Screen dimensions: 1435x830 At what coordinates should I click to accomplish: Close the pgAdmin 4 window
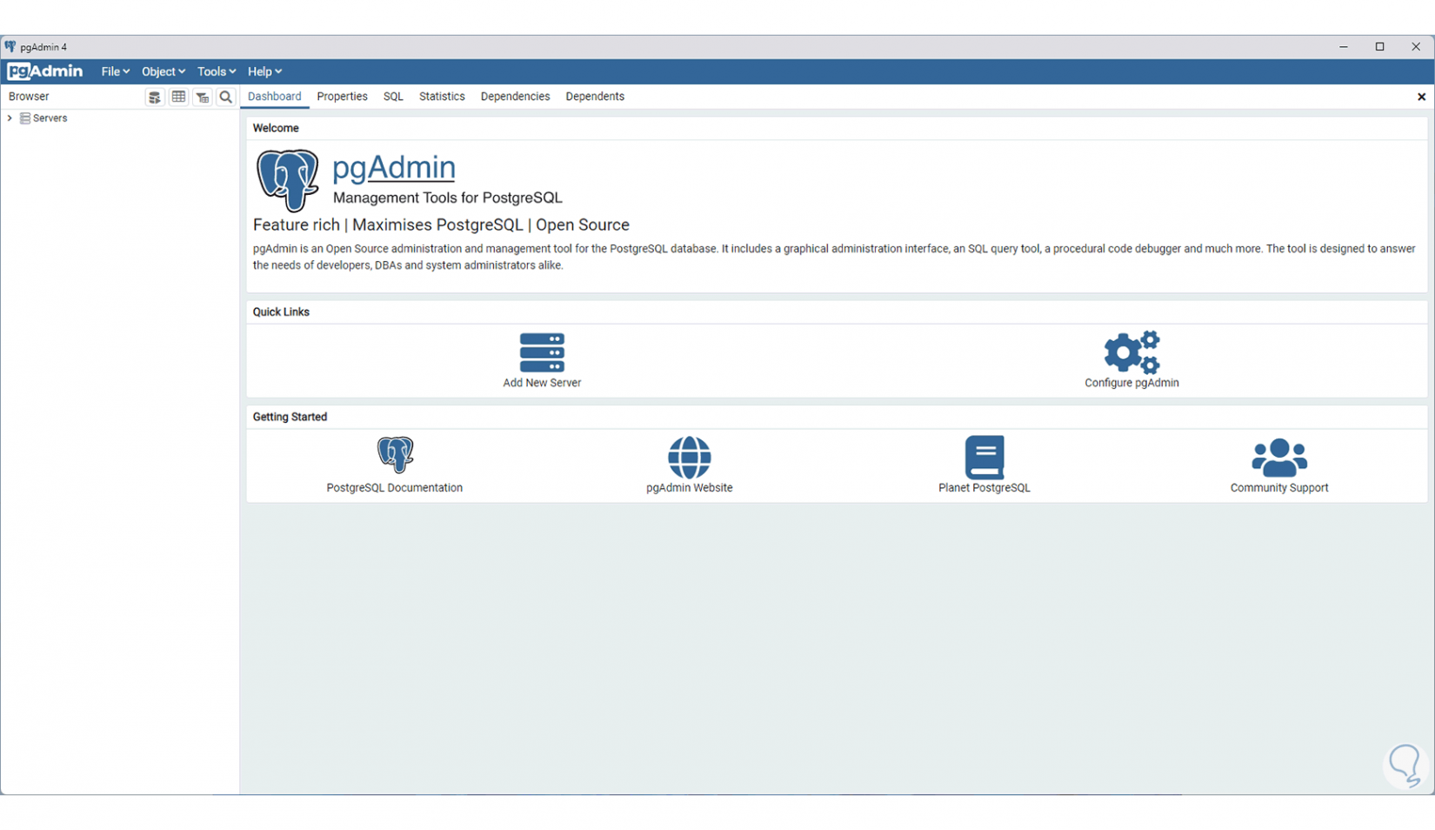[x=1416, y=47]
